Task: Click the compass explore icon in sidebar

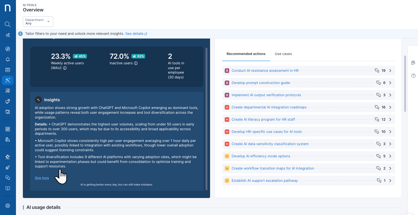Action: point(8,49)
